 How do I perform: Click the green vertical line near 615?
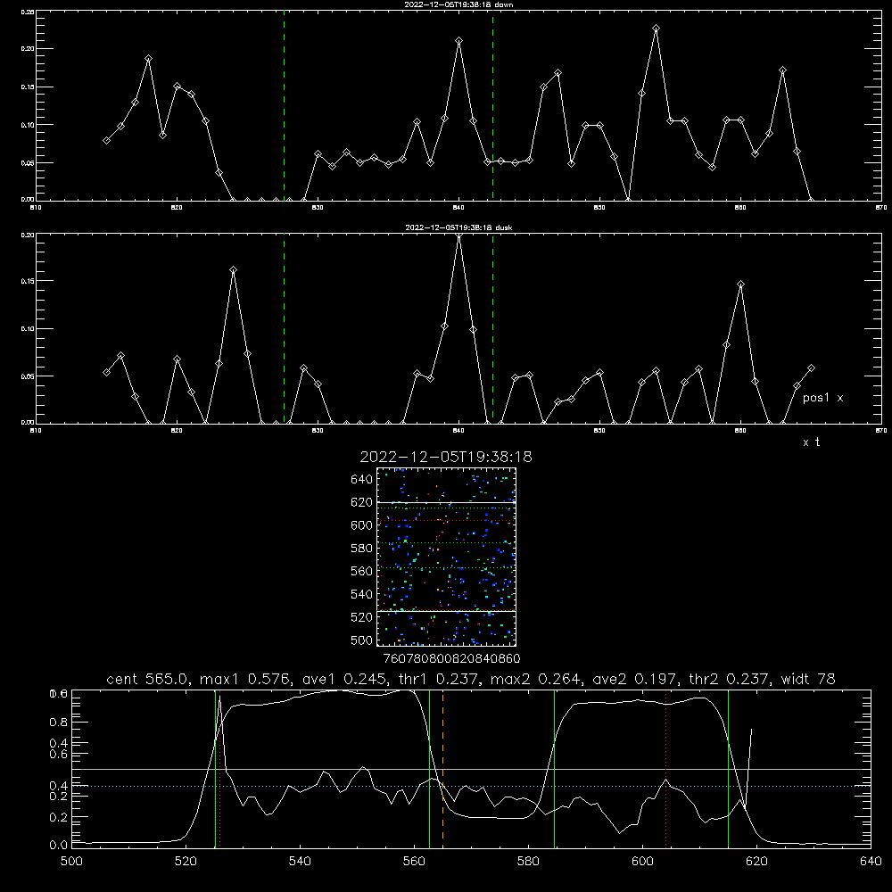pos(728,769)
